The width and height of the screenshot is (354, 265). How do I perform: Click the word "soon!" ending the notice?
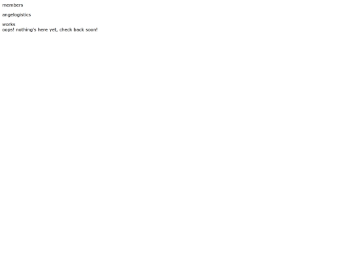[x=91, y=29]
